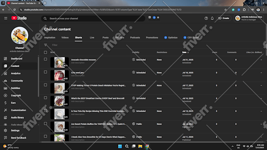Open the Arthritis Delicious Bites account switcher
This screenshot has width=267, height=150.
pyautogui.click(x=249, y=18)
